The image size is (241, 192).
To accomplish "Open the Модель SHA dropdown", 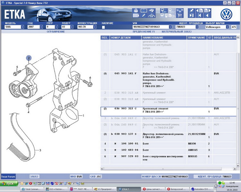I will (22, 27).
